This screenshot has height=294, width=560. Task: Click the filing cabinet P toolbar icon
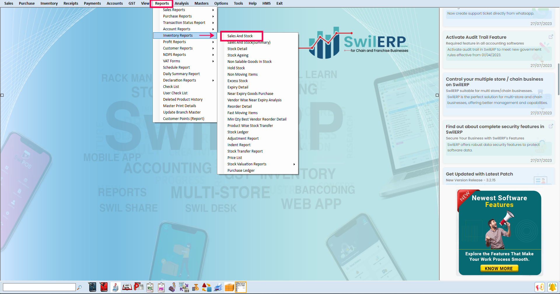click(116, 287)
